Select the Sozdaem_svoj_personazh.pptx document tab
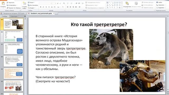The width and height of the screenshot is (169, 95). pos(41,13)
